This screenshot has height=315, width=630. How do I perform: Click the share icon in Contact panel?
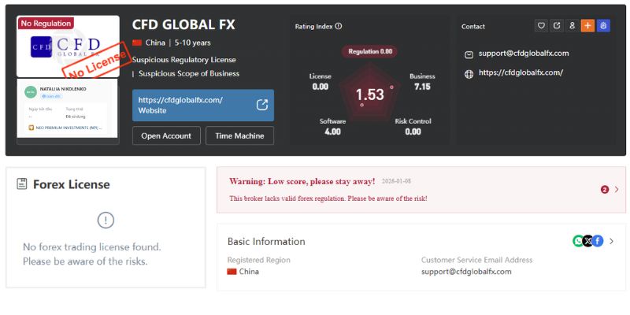point(557,26)
